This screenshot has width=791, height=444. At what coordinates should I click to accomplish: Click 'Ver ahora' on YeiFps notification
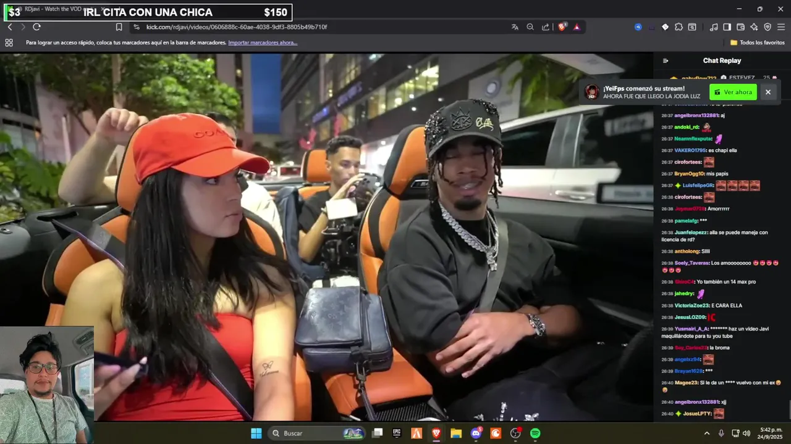[x=733, y=92]
